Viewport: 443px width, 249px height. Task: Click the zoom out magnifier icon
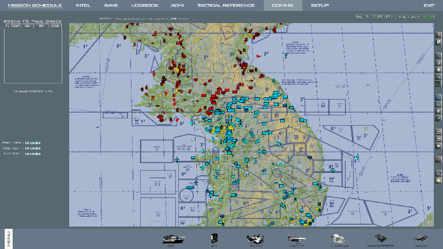(x=438, y=132)
